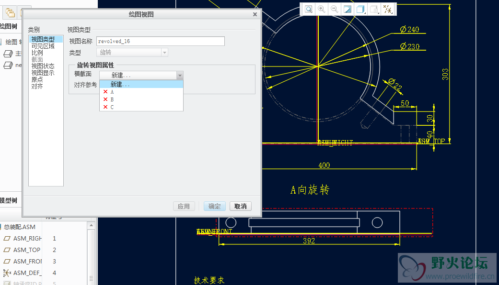The width and height of the screenshot is (499, 285).
Task: Select 比例 in the category list
Action: 37,53
